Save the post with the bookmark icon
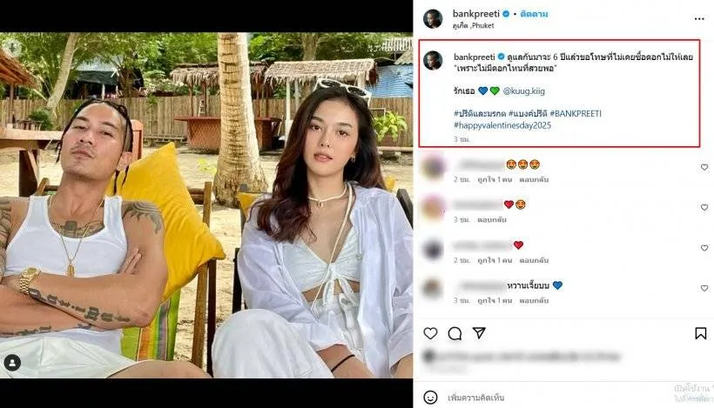 point(701,333)
